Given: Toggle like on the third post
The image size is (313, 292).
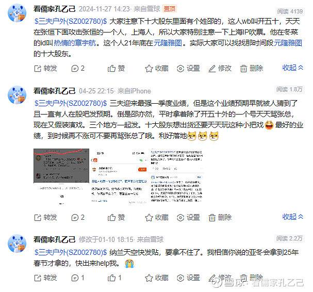Looking at the screenshot, I should 114,278.
